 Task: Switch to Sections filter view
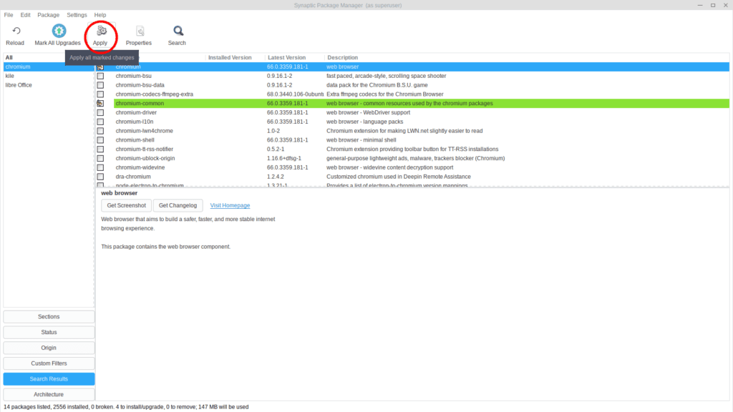pyautogui.click(x=49, y=317)
